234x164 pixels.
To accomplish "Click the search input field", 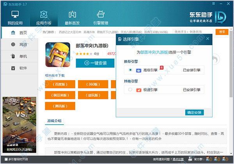I will click(x=194, y=32).
